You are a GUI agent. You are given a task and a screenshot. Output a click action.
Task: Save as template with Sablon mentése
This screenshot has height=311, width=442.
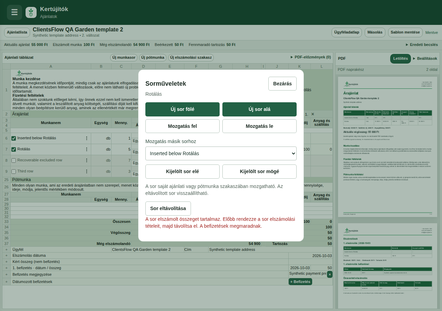tap(405, 32)
